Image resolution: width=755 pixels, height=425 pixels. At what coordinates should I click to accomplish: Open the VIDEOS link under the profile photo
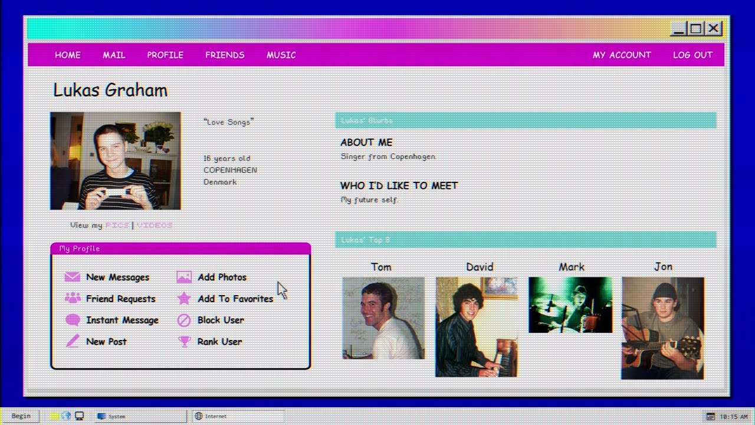pyautogui.click(x=155, y=225)
